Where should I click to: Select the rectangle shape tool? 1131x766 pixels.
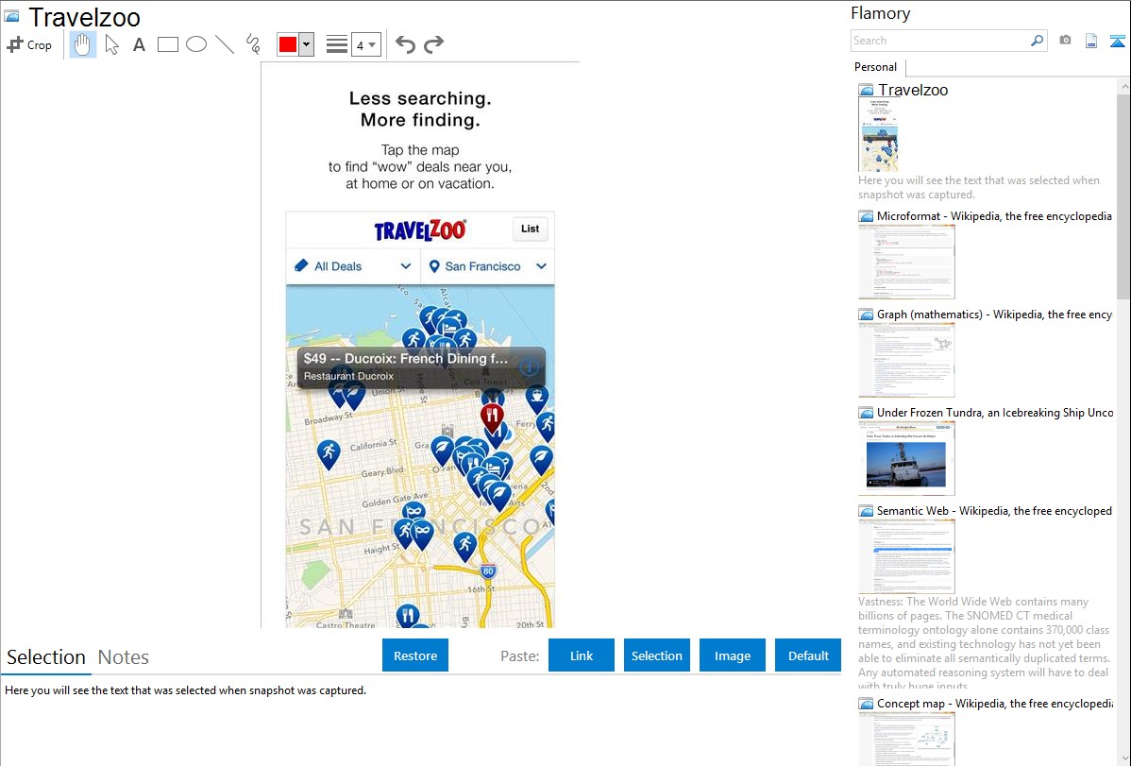(167, 44)
